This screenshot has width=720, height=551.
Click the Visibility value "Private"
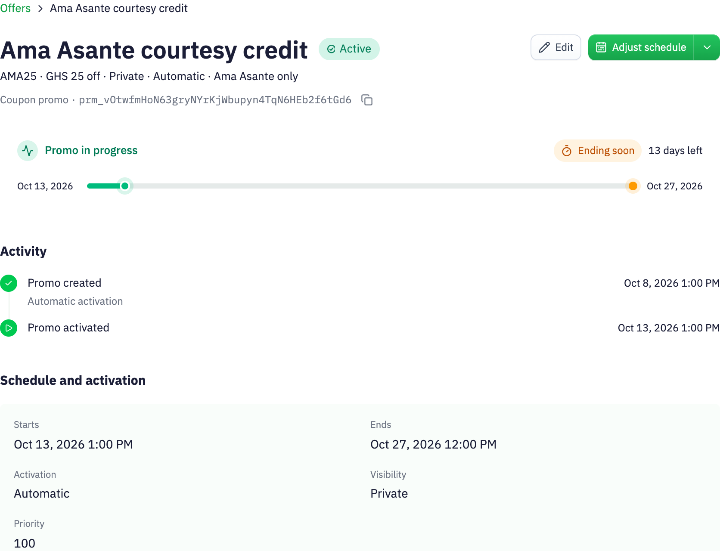389,493
